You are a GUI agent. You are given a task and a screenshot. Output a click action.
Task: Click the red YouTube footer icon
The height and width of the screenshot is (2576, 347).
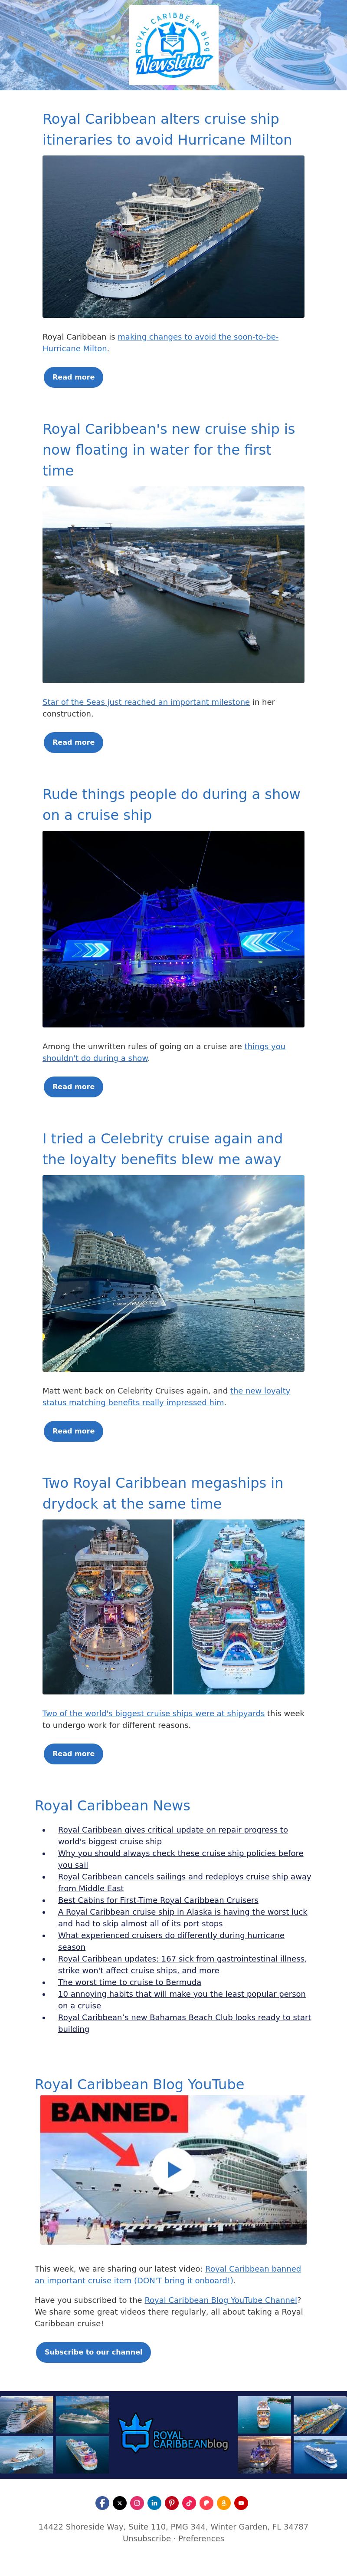tap(241, 2502)
